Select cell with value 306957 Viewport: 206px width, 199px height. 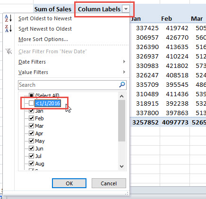point(147,38)
